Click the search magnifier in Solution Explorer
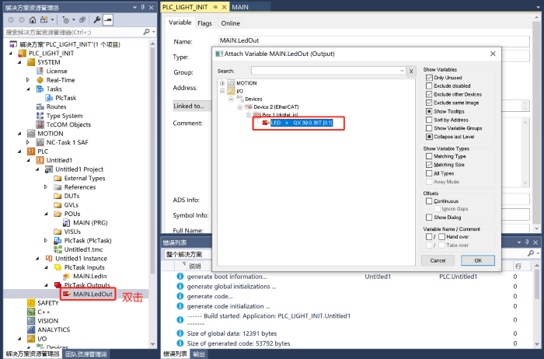Image resolution: width=544 pixels, height=359 pixels. [146, 32]
